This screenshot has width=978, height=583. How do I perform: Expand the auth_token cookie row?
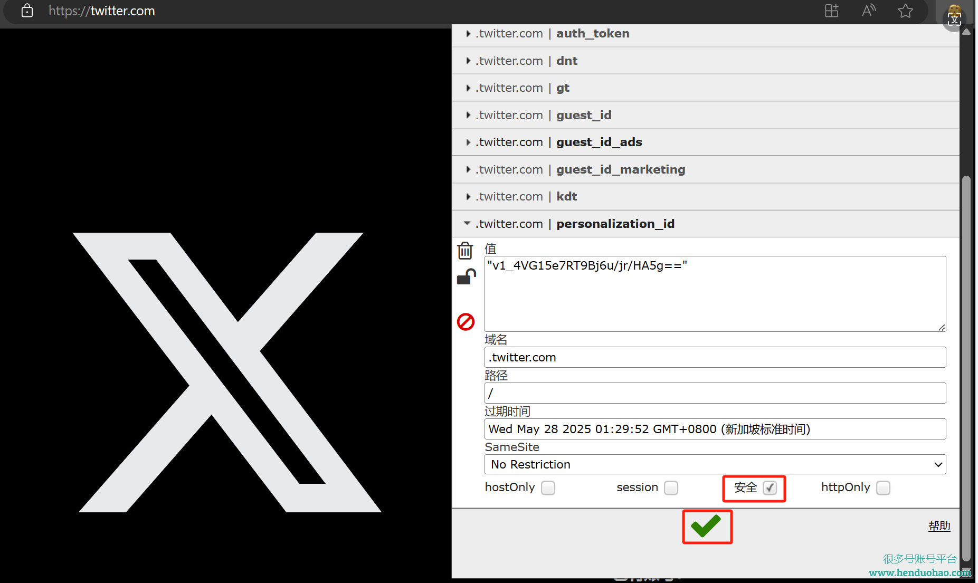pyautogui.click(x=706, y=34)
